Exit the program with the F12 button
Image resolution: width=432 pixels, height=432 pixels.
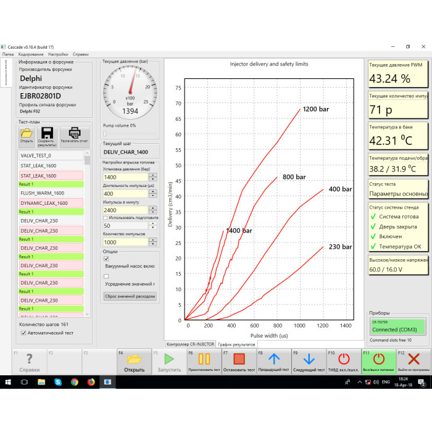pos(413,361)
